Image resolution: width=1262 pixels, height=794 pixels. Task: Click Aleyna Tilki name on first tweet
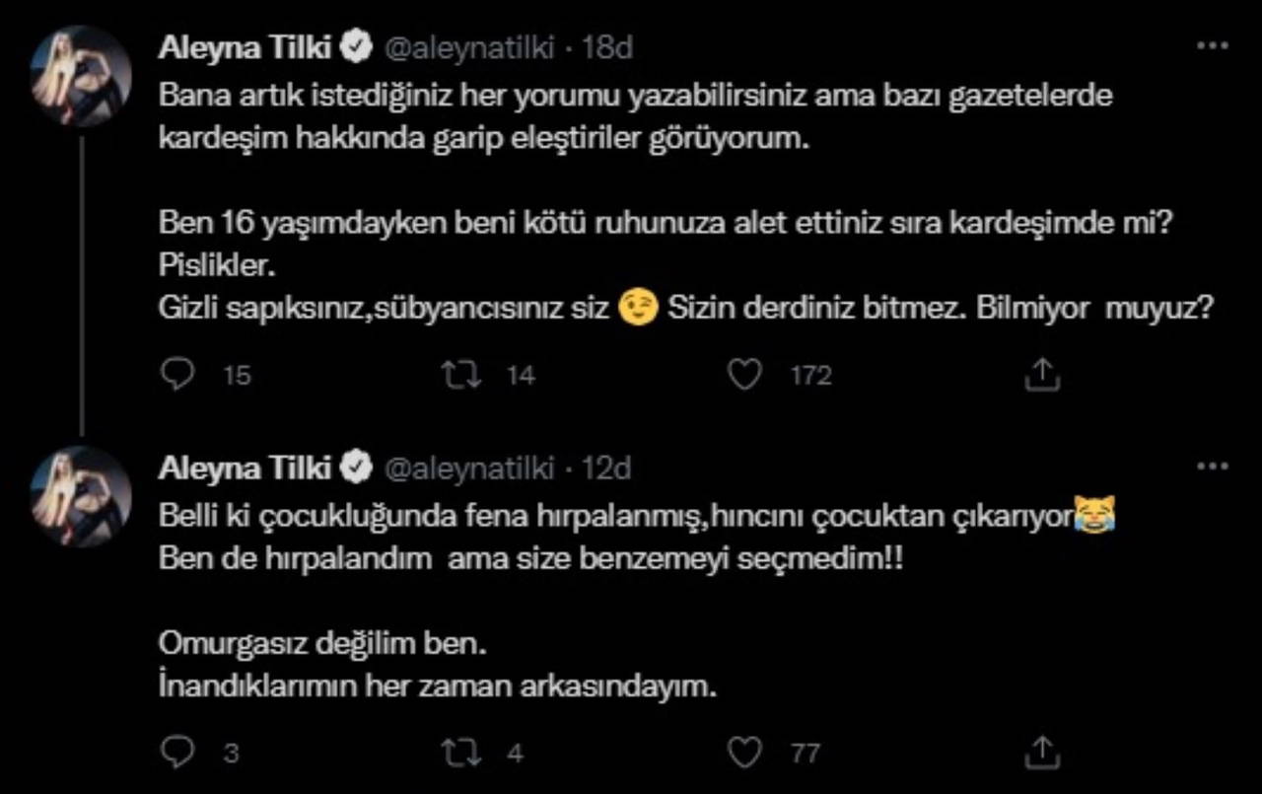(245, 47)
